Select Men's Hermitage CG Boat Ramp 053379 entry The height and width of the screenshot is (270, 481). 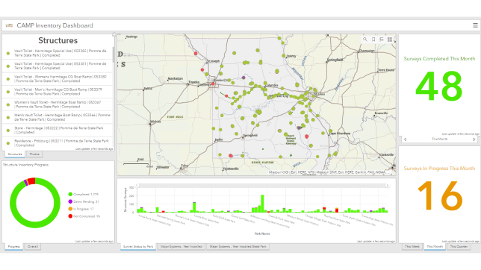(x=58, y=92)
